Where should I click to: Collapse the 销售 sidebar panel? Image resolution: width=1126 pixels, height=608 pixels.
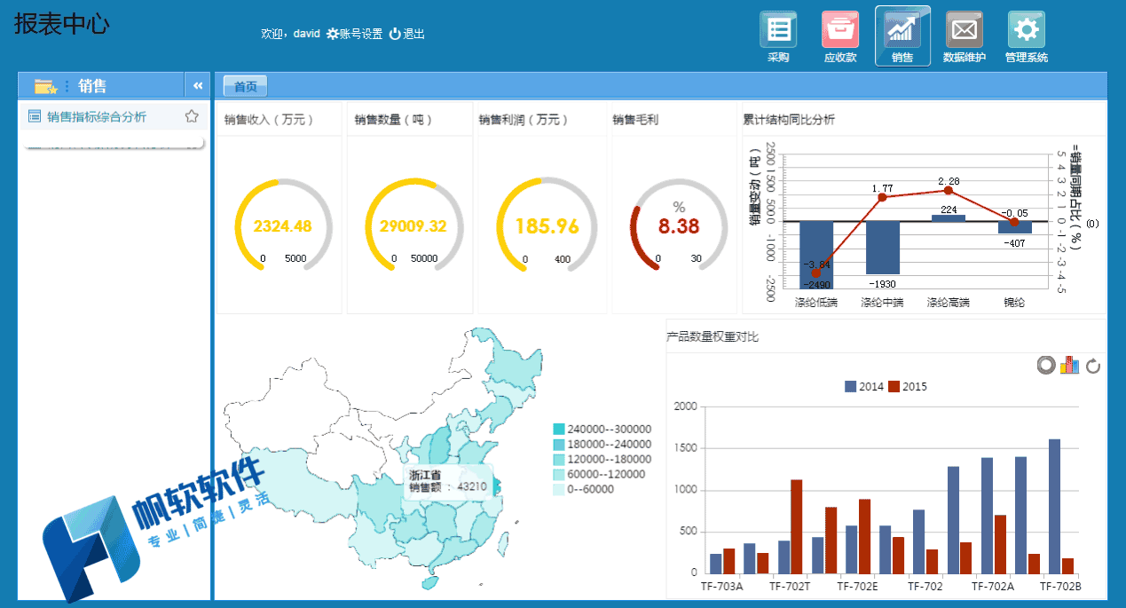click(198, 85)
